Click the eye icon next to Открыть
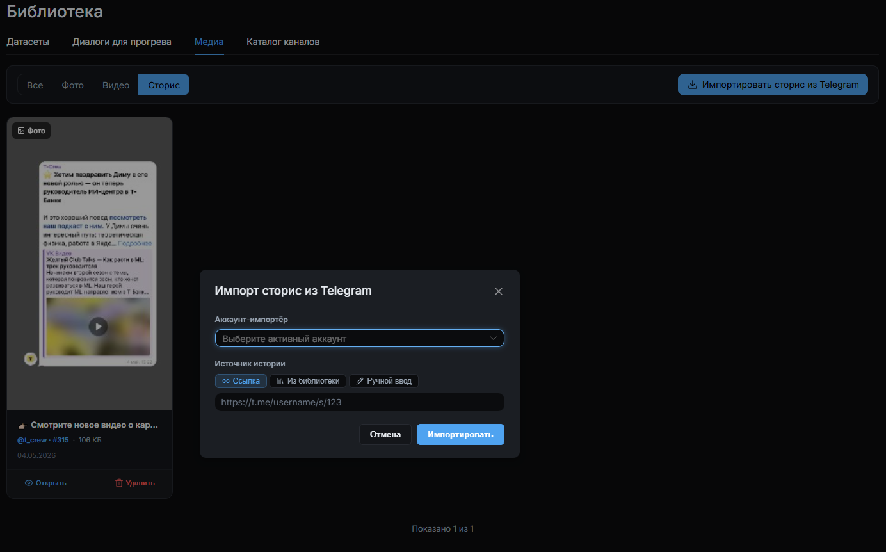Screen dimensions: 886x552 tap(28, 483)
